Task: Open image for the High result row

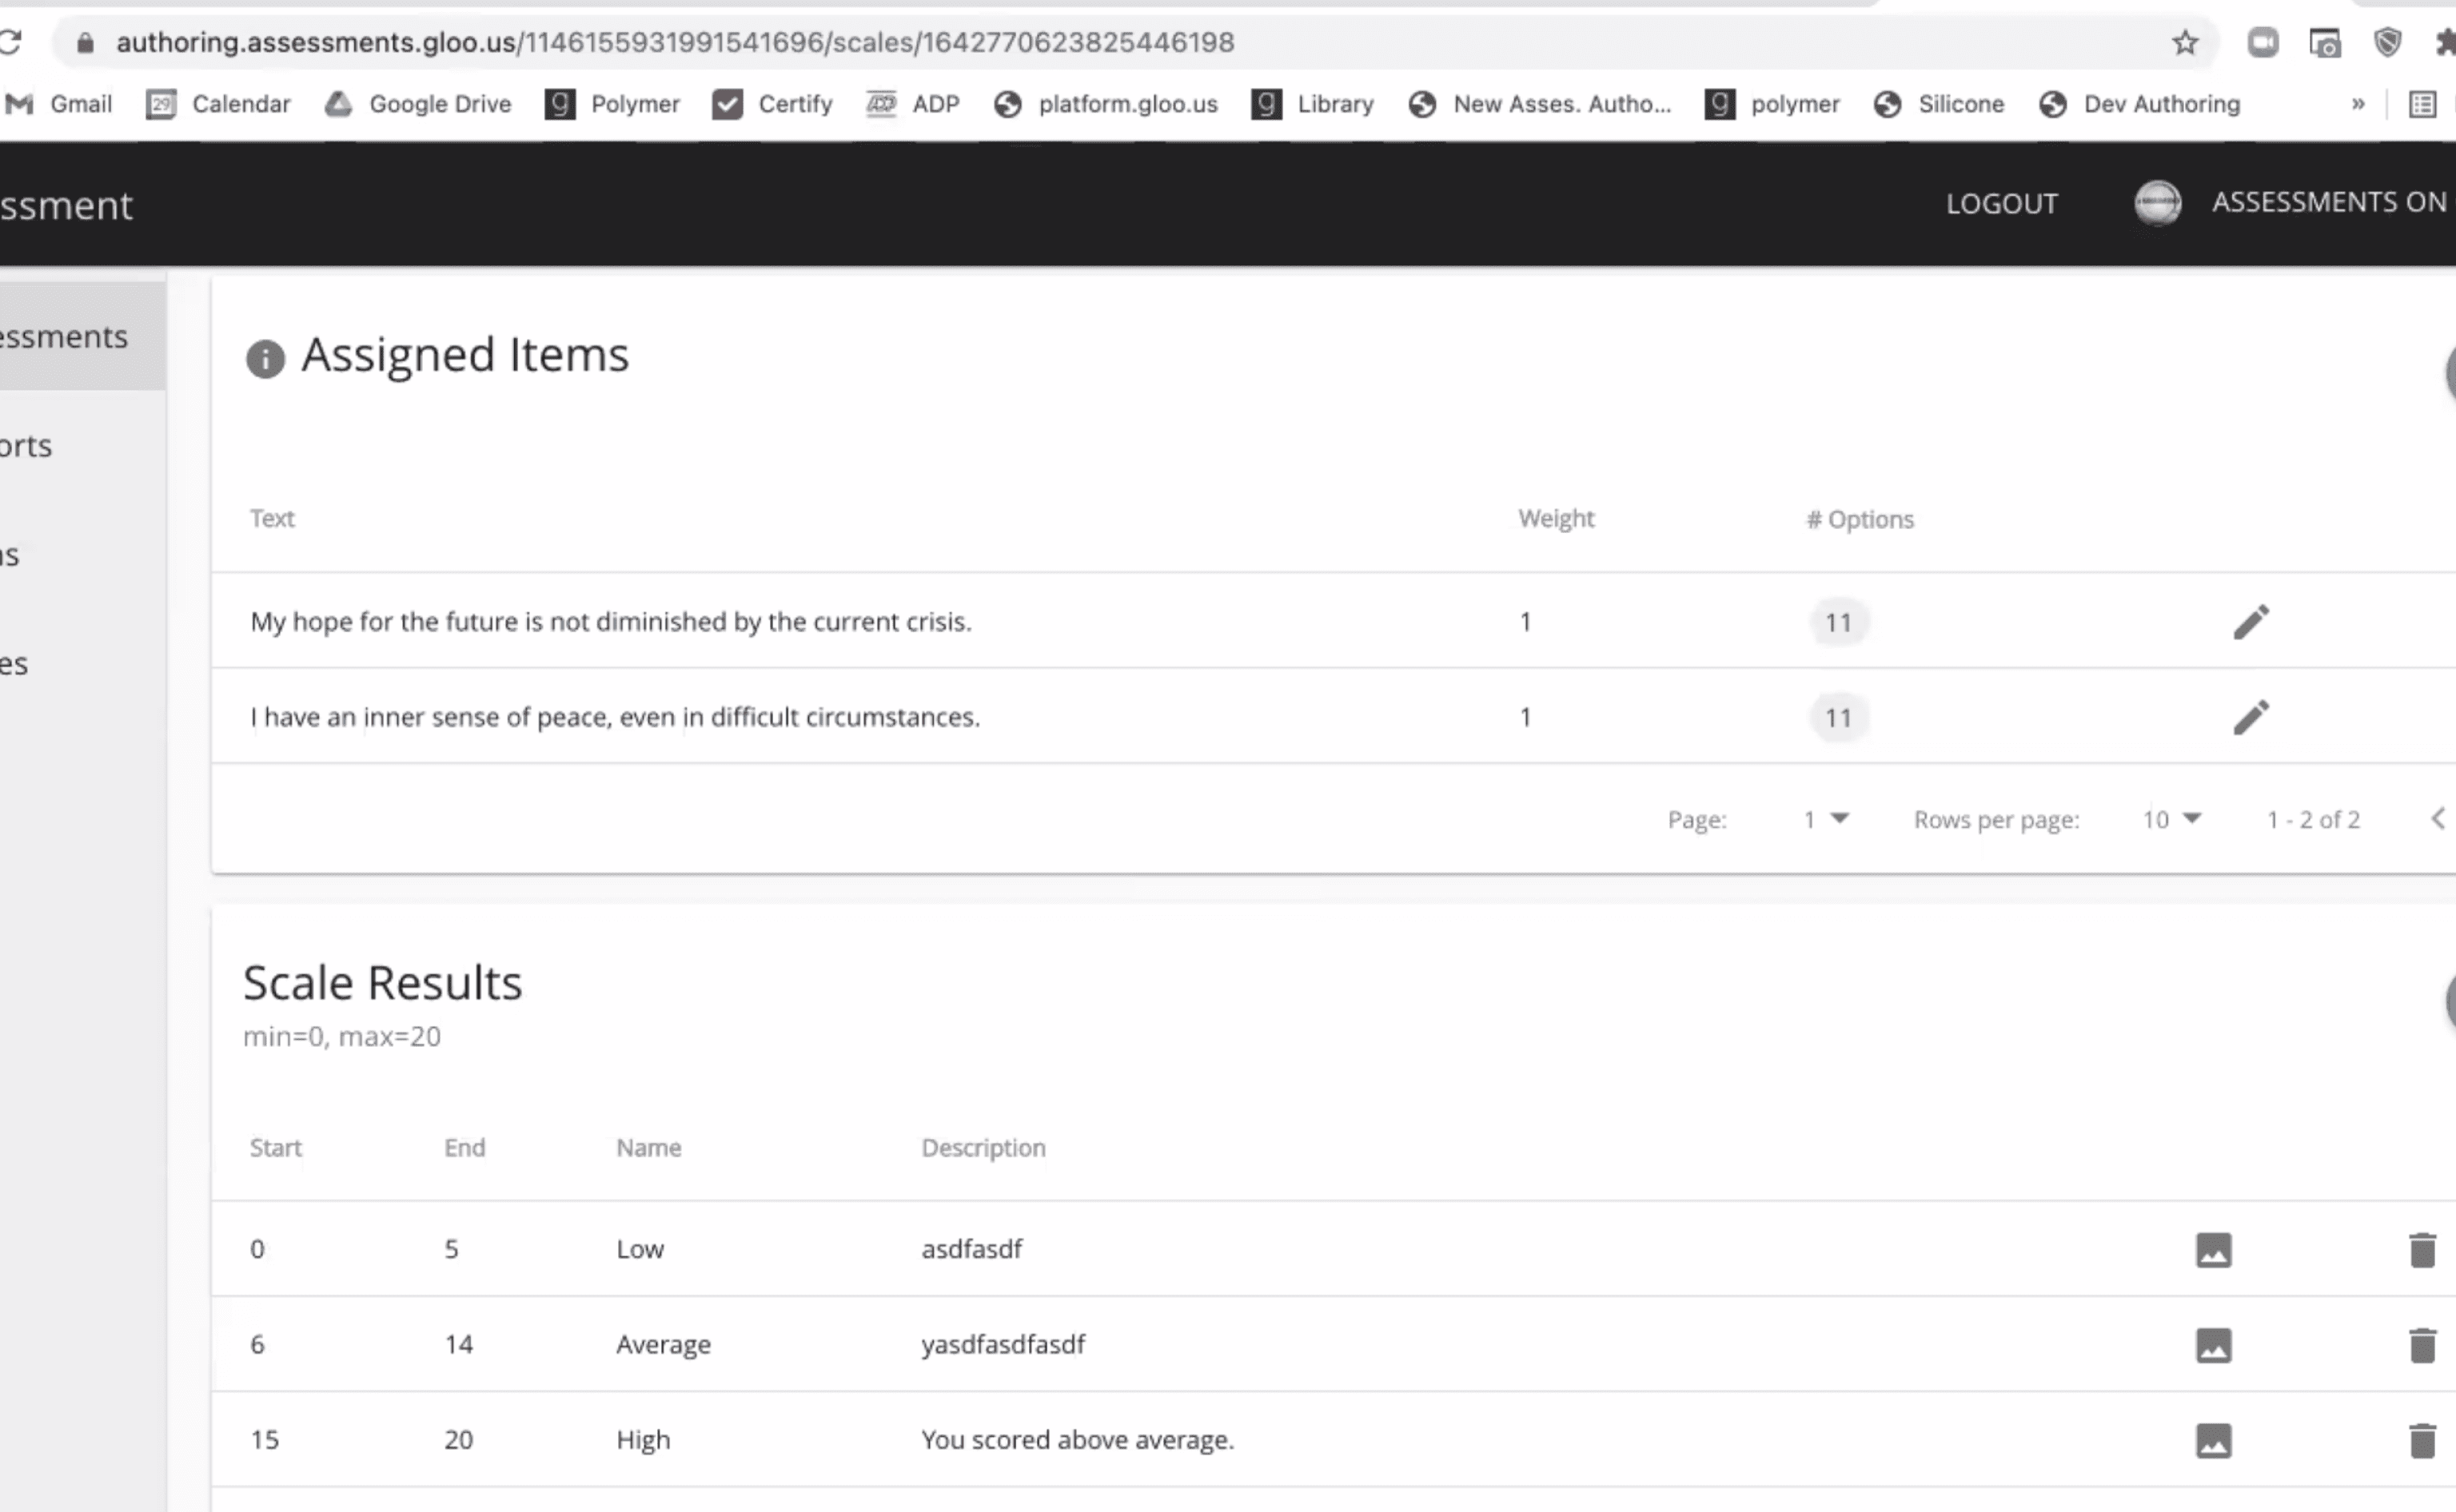Action: (x=2213, y=1440)
